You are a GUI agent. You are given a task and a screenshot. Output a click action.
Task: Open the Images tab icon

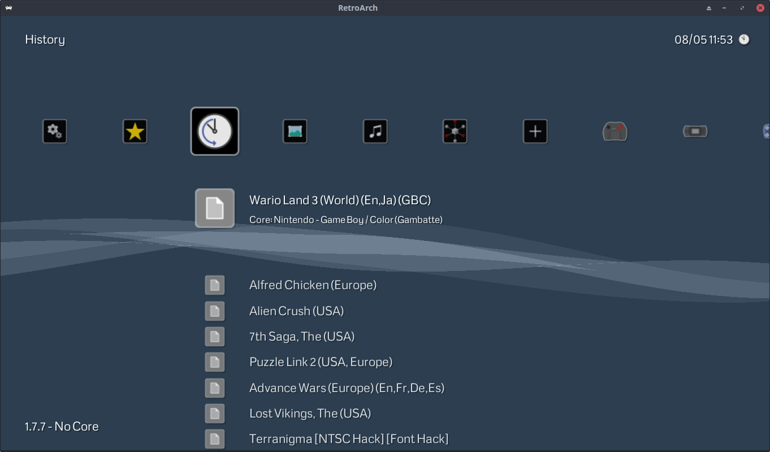[x=295, y=132]
